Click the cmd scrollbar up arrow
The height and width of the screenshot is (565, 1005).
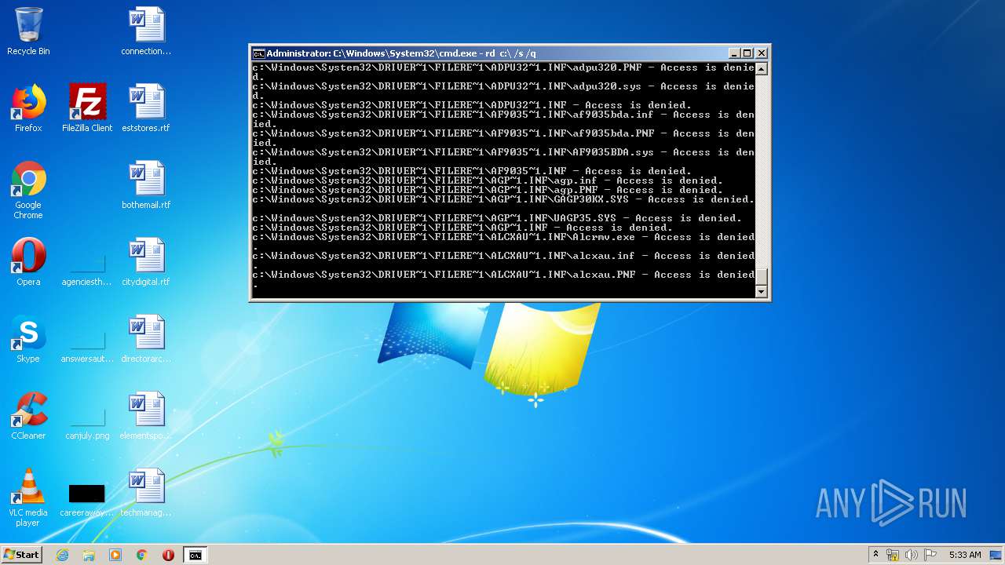[x=761, y=68]
